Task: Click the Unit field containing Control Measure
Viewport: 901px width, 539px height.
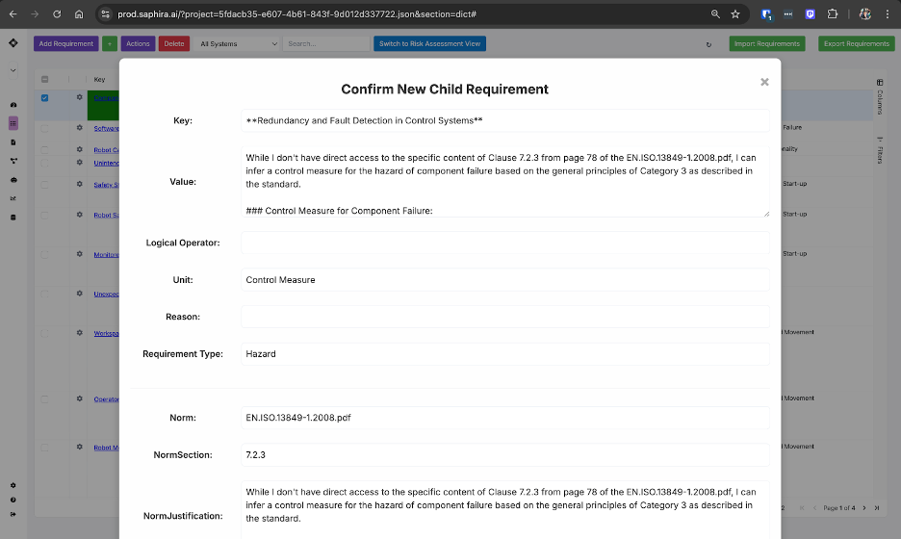Action: (505, 280)
